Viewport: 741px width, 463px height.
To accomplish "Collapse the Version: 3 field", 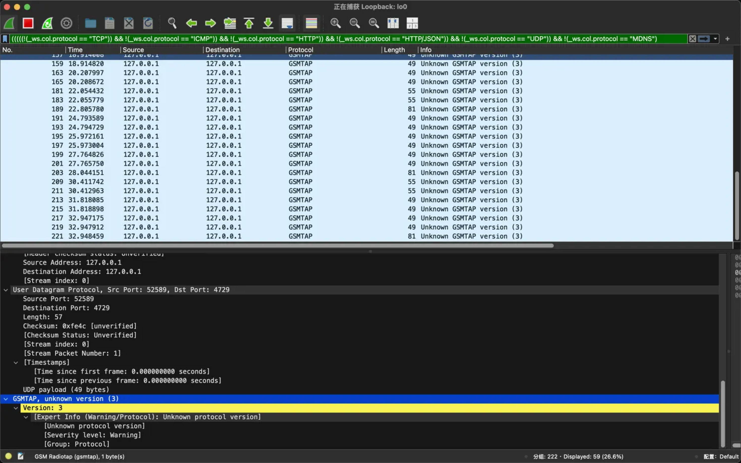I will coord(16,408).
